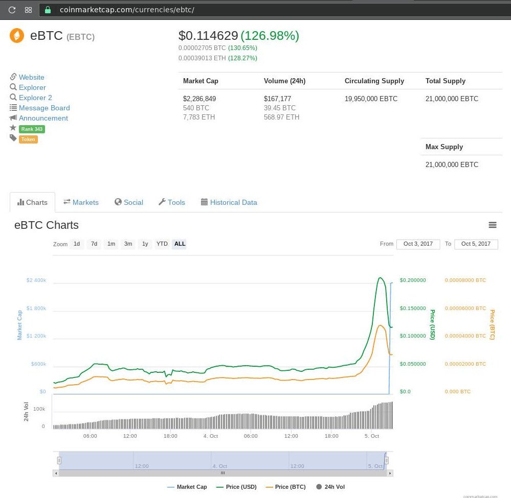Click the green Rank 343 badge
Screen dimensions: 511x498
tap(32, 129)
